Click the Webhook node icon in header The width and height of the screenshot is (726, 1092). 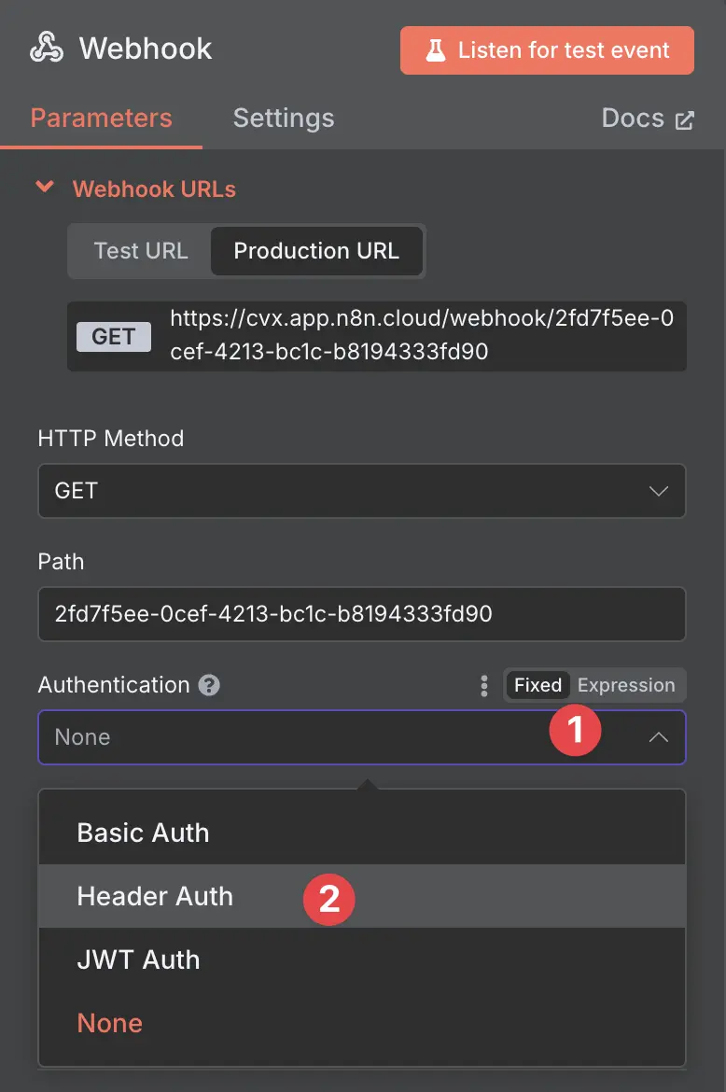tap(47, 48)
